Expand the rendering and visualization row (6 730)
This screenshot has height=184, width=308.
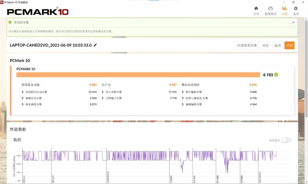click(x=219, y=98)
